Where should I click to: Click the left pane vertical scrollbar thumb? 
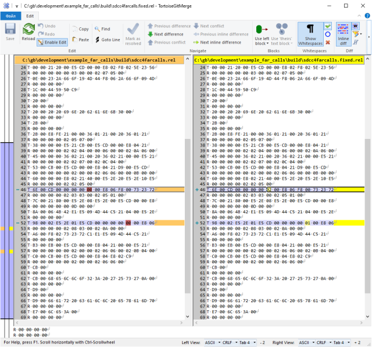(187, 216)
